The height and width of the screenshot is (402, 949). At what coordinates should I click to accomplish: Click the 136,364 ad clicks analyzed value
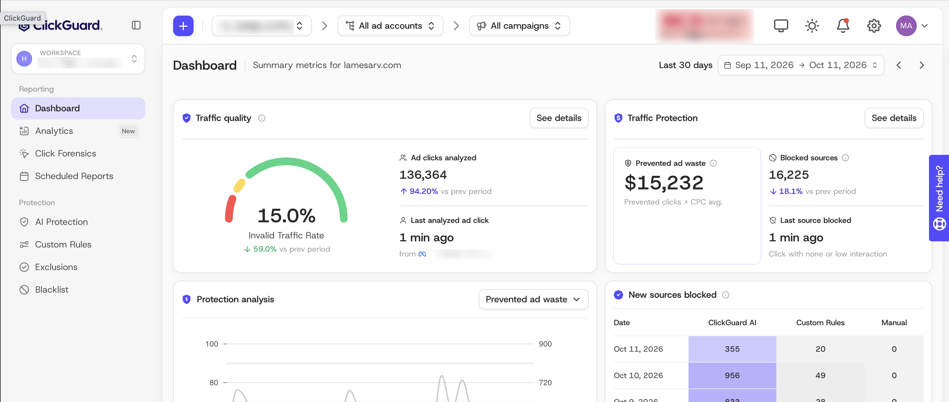coord(423,175)
